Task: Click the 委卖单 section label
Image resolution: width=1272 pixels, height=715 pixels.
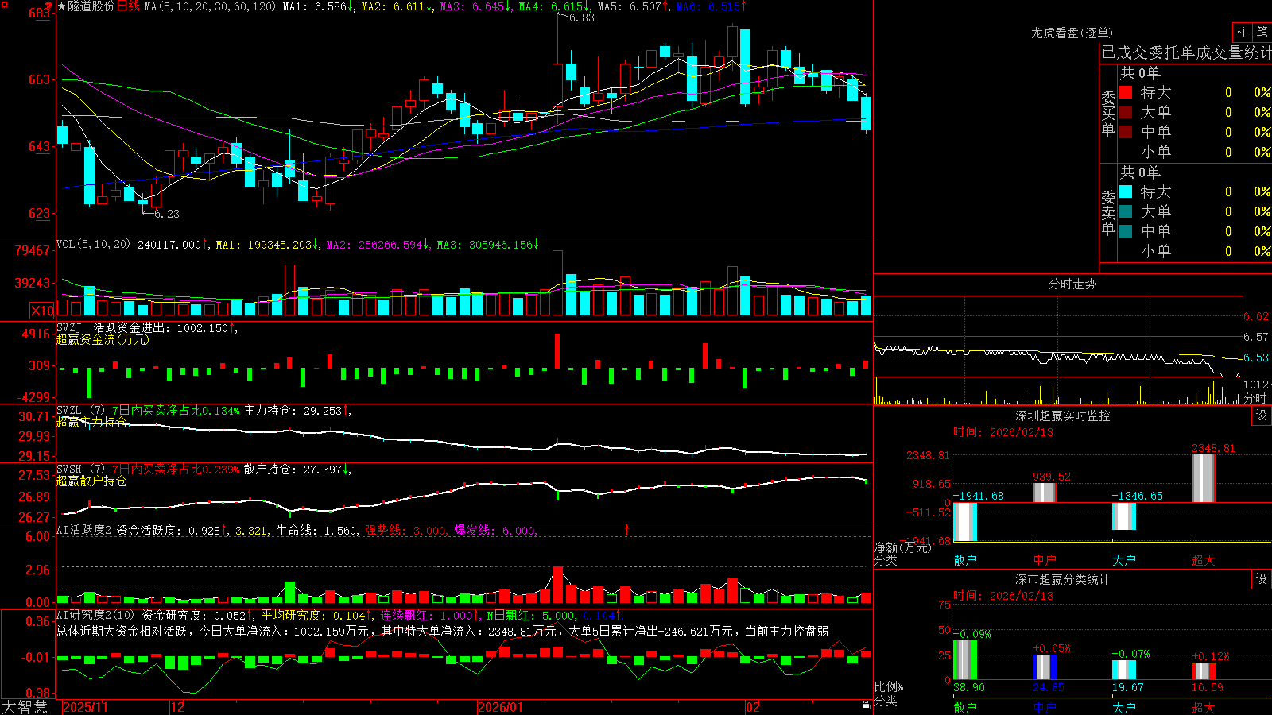Action: point(1108,213)
